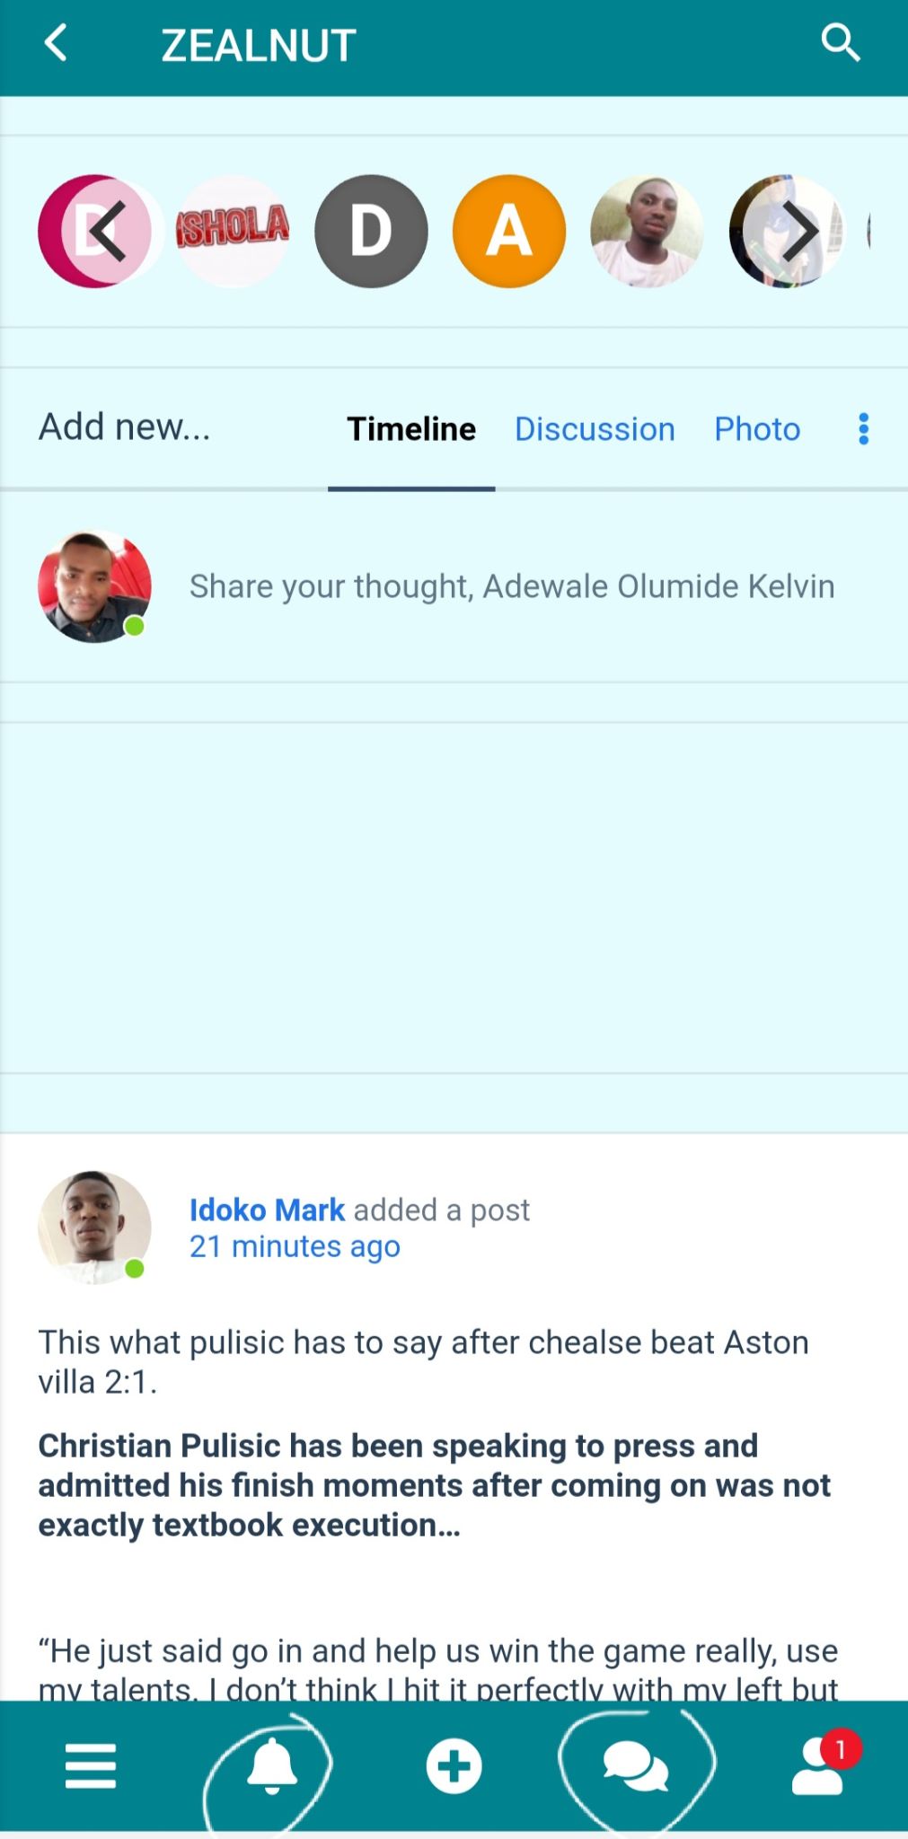This screenshot has height=1839, width=908.
Task: Switch to the Discussion tab
Action: (x=595, y=429)
